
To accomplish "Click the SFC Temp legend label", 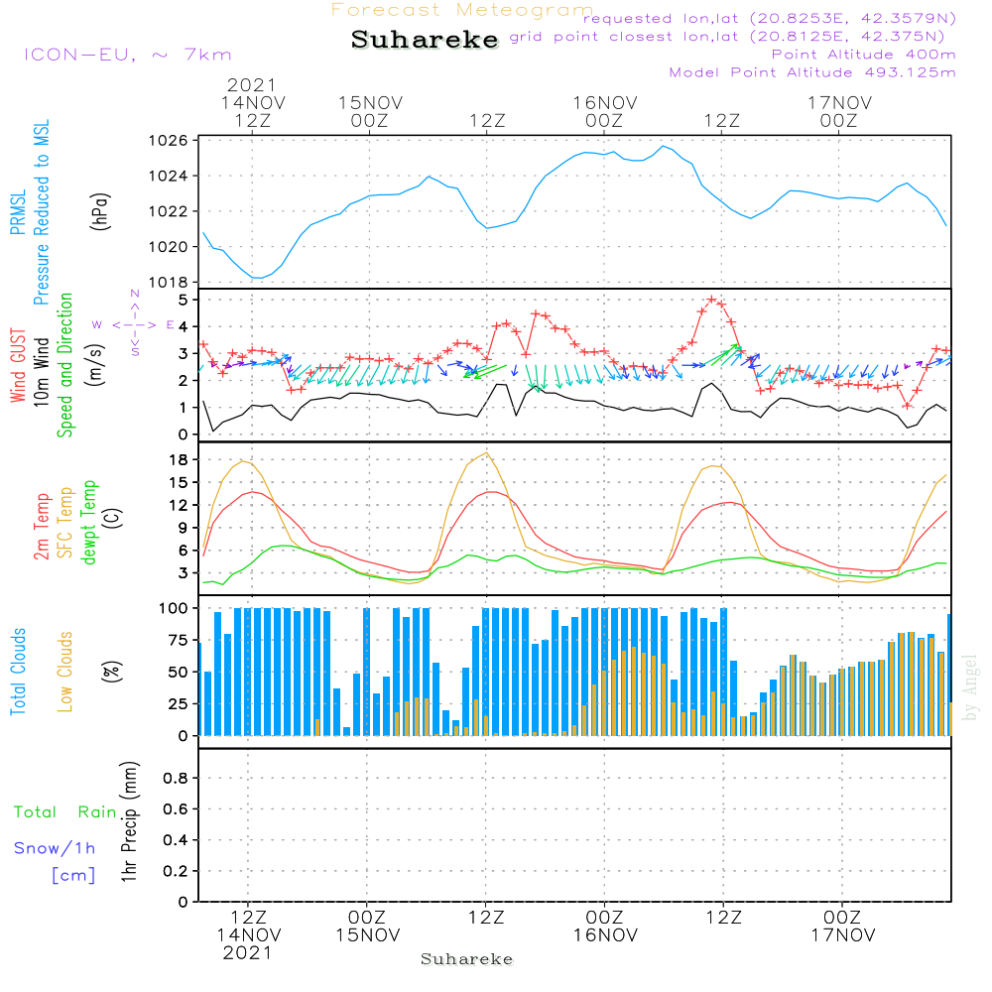I will [65, 521].
